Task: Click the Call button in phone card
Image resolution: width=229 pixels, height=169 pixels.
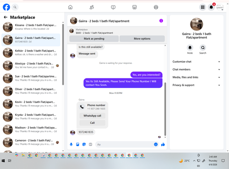Action: (93, 123)
